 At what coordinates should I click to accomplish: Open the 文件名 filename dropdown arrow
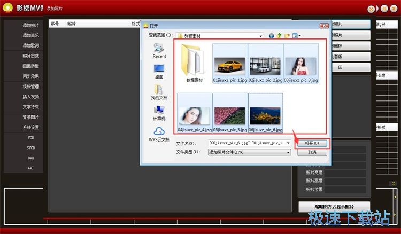tap(288, 143)
